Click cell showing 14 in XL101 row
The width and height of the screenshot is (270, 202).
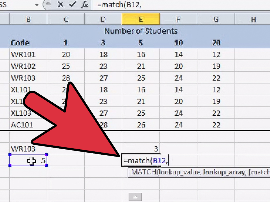[x=178, y=90]
